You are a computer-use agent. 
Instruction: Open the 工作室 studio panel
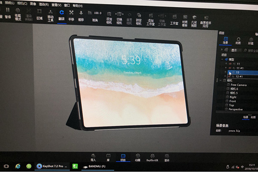point(174,20)
